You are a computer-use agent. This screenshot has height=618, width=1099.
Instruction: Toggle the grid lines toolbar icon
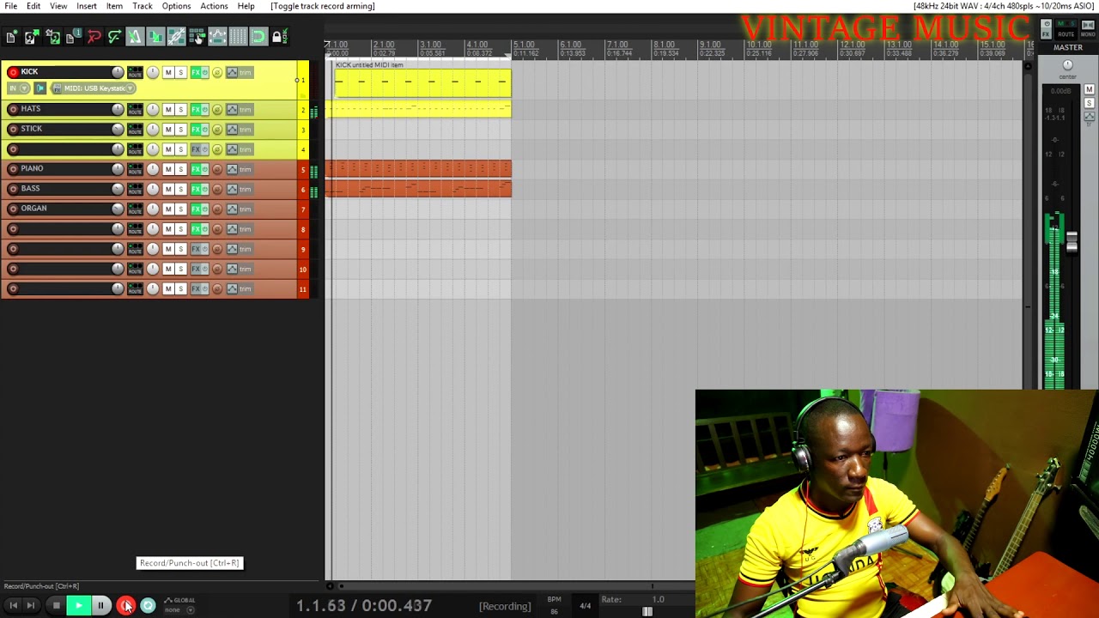point(238,37)
